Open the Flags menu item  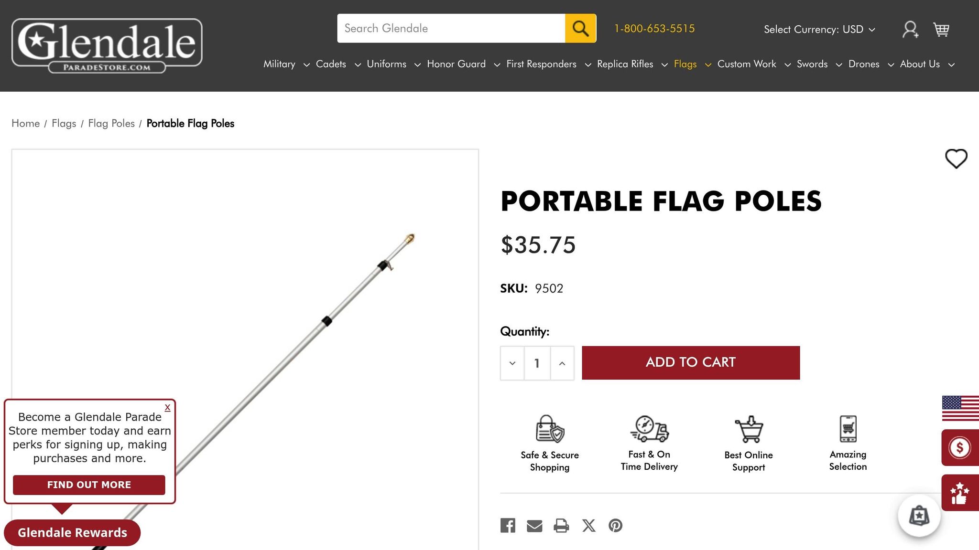(x=685, y=64)
